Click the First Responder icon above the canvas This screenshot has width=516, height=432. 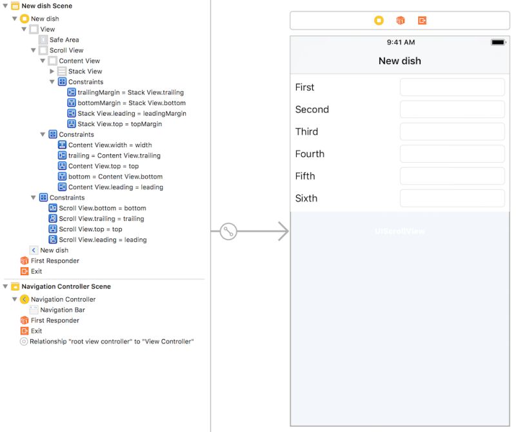[400, 20]
